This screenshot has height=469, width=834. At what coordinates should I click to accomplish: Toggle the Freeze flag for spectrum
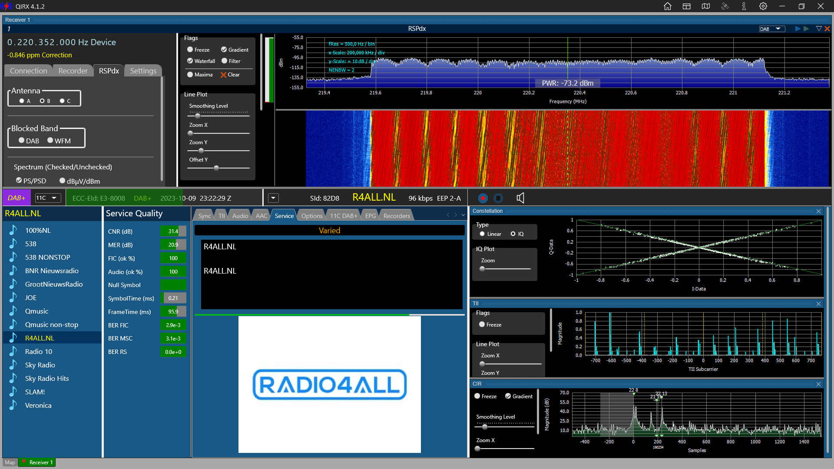point(190,50)
